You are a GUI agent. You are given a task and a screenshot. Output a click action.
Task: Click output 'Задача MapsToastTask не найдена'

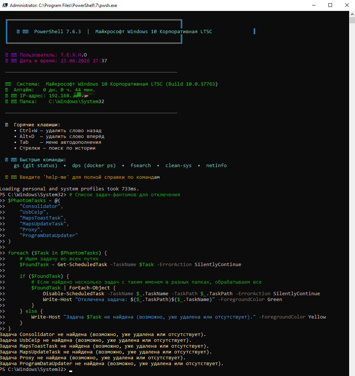tap(45, 346)
